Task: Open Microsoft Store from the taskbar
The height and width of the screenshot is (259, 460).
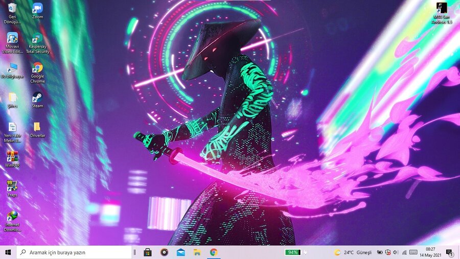Action: click(148, 252)
